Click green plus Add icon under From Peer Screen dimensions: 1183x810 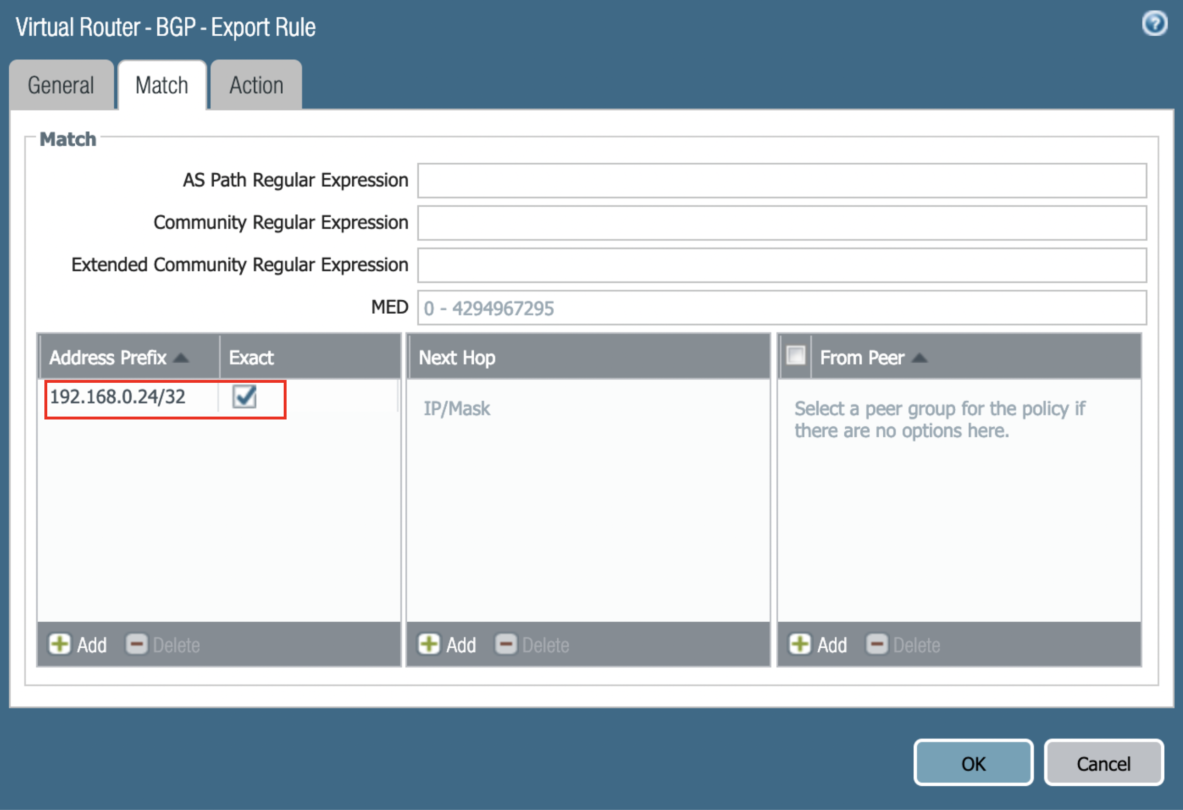(800, 644)
